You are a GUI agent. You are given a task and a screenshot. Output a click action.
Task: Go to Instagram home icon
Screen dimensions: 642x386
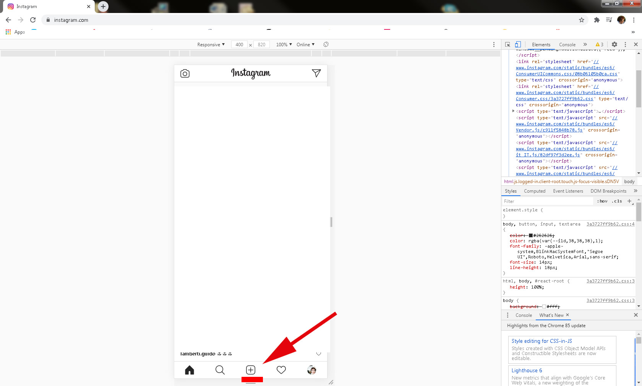tap(190, 370)
